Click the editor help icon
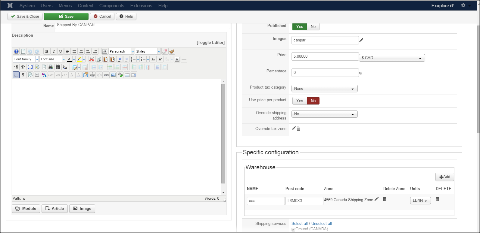480x233 pixels. (x=16, y=51)
